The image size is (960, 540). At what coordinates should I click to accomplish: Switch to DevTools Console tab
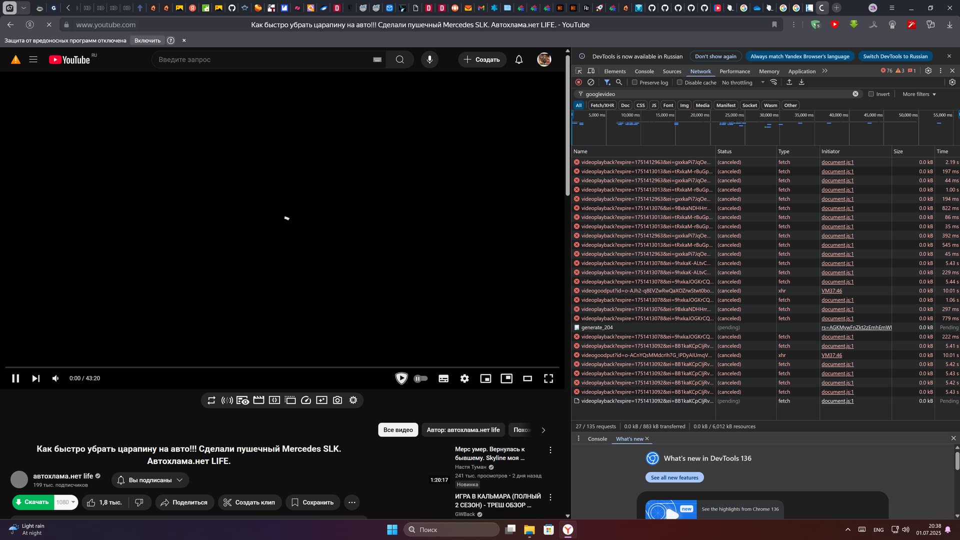644,71
